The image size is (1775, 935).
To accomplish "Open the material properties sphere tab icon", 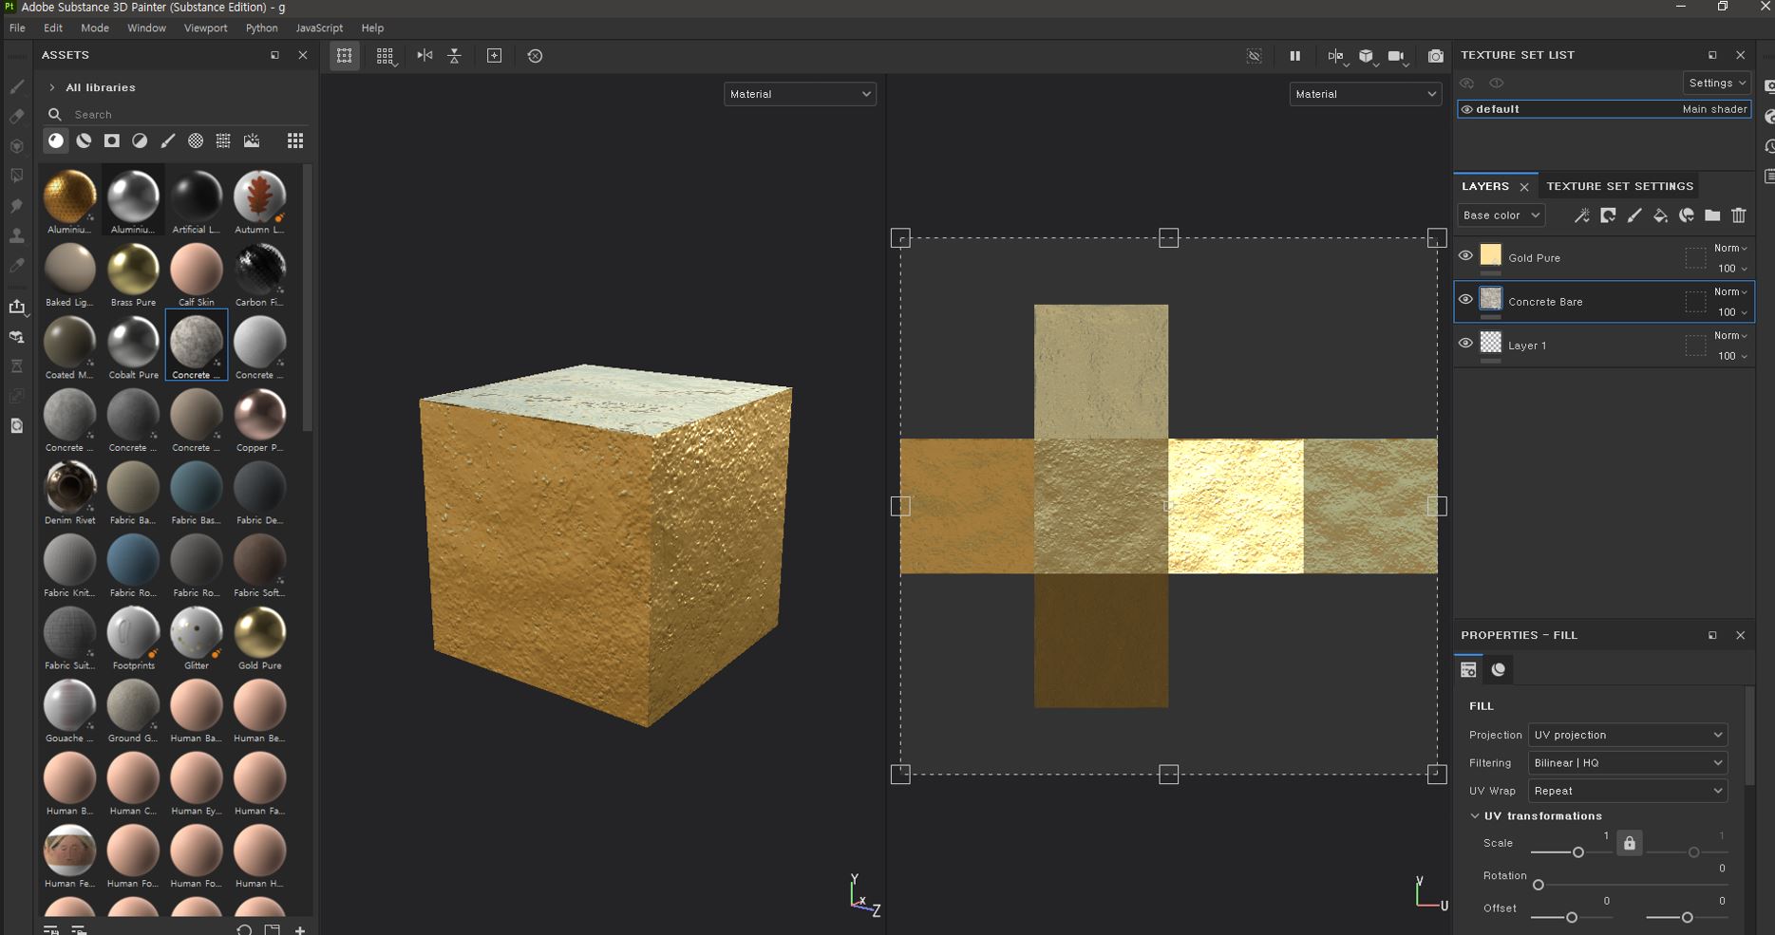I will tap(1498, 669).
